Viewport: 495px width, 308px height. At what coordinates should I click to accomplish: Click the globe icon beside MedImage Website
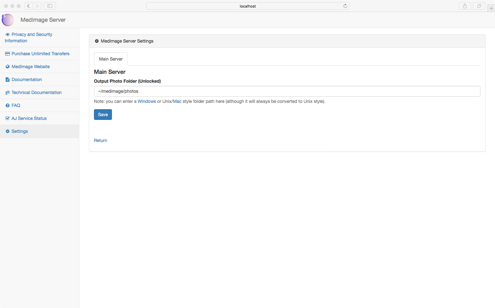click(8, 67)
